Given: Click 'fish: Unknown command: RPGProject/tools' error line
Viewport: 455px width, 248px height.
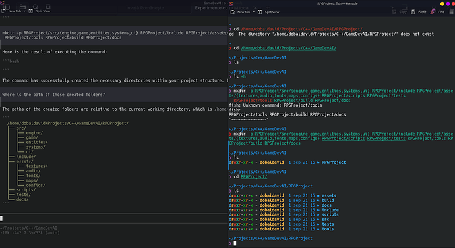Looking at the screenshot, I should [x=276, y=105].
